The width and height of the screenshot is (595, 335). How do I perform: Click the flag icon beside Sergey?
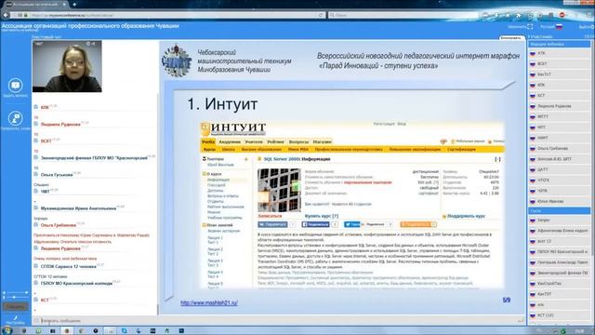pyautogui.click(x=533, y=220)
